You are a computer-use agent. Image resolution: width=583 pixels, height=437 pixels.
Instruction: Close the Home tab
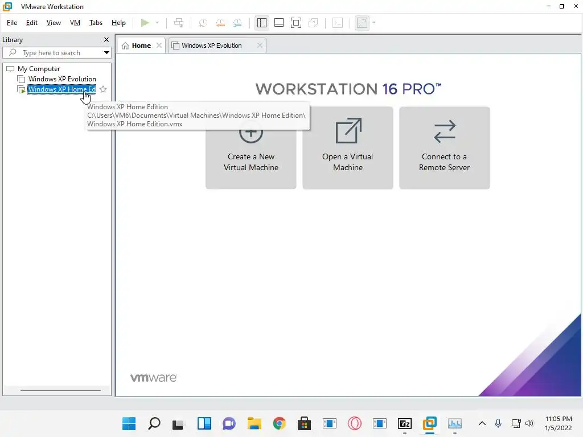(159, 46)
